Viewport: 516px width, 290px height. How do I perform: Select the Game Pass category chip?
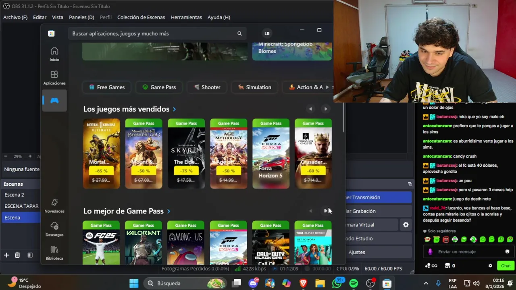coord(159,87)
